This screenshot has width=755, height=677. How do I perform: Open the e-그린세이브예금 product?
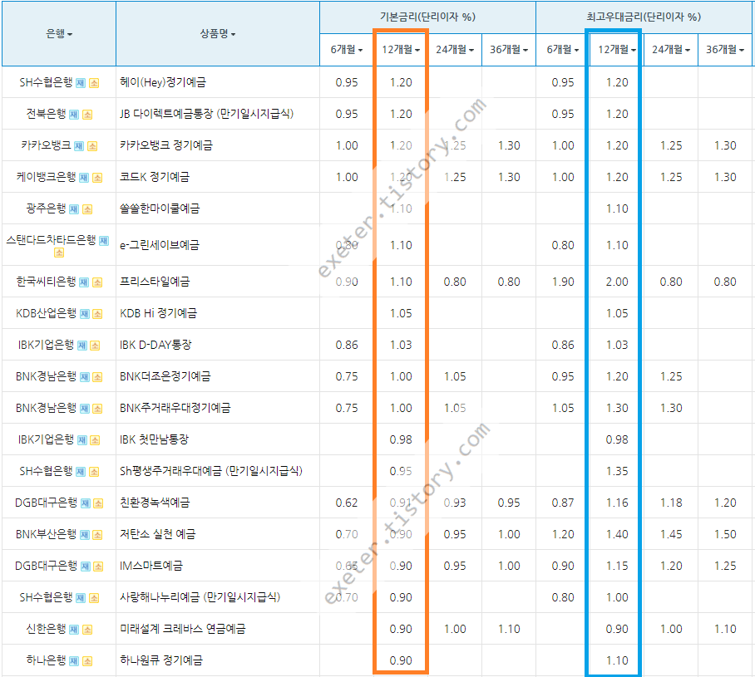(x=160, y=245)
